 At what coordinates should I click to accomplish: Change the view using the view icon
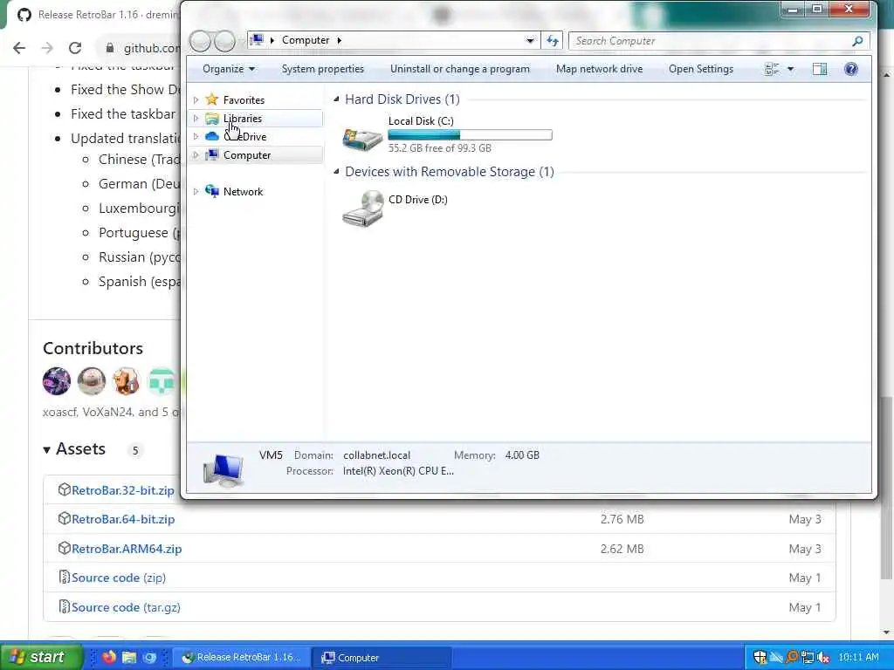772,69
